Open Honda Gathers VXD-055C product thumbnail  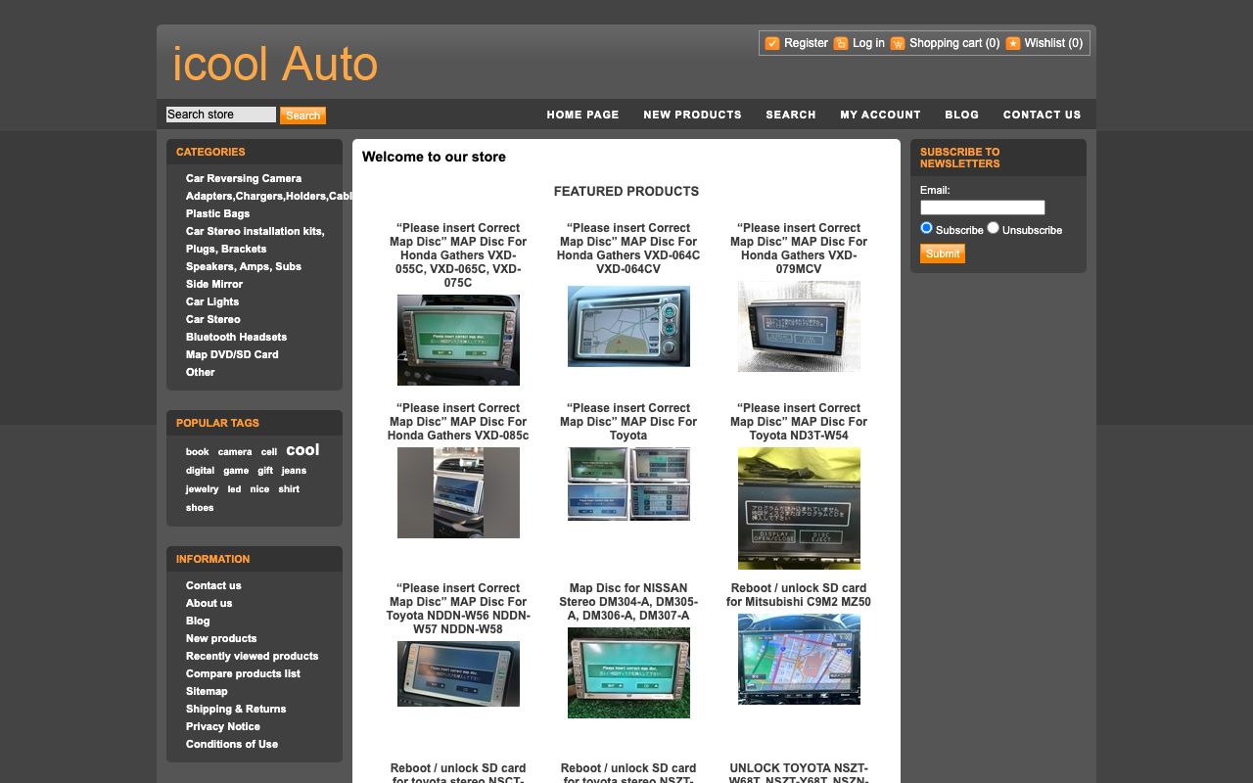(458, 340)
